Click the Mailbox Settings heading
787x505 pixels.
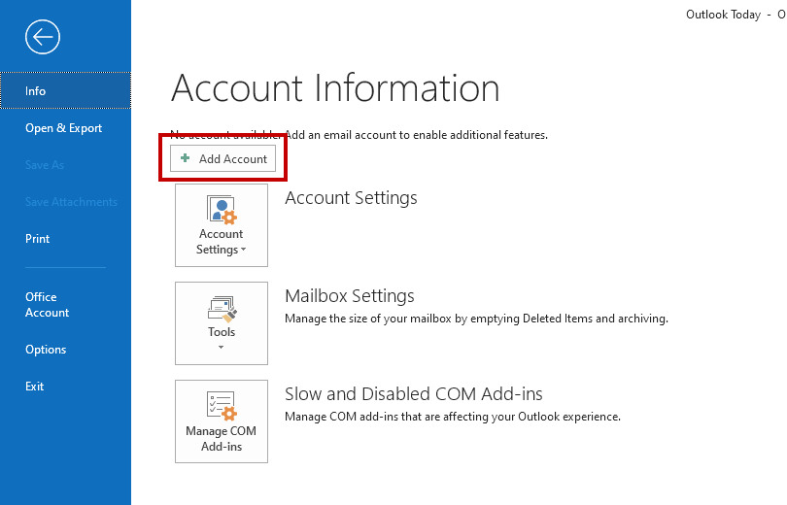tap(349, 296)
